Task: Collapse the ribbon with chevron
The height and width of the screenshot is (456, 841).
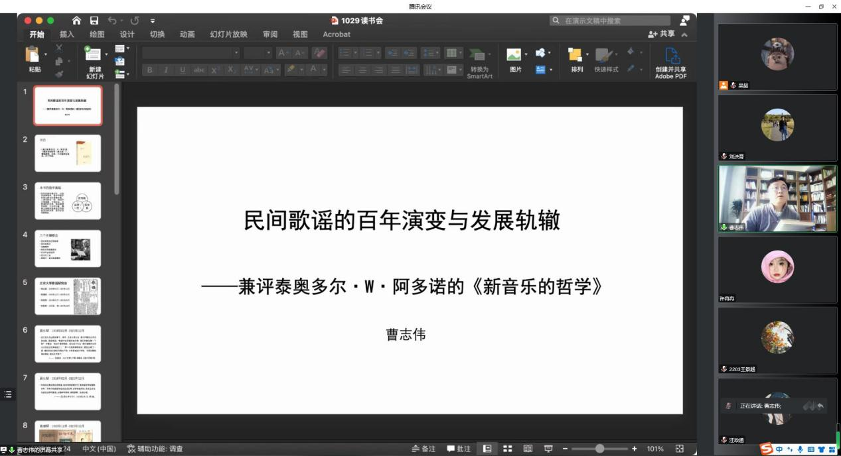Action: click(x=684, y=34)
